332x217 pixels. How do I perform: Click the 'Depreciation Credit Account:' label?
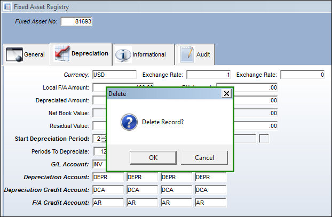click(x=47, y=190)
